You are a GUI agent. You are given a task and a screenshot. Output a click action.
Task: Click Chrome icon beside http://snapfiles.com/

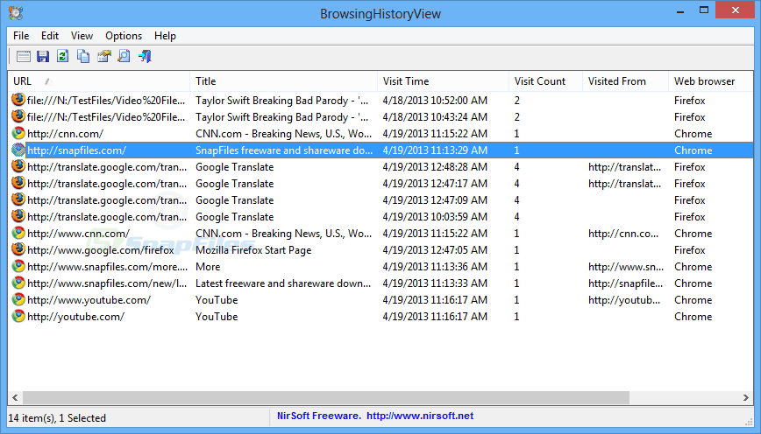[x=18, y=150]
